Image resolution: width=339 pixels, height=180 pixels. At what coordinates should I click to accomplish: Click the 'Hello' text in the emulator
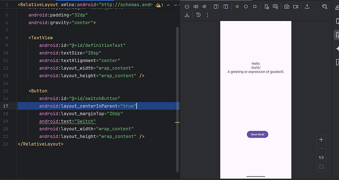pyautogui.click(x=256, y=64)
